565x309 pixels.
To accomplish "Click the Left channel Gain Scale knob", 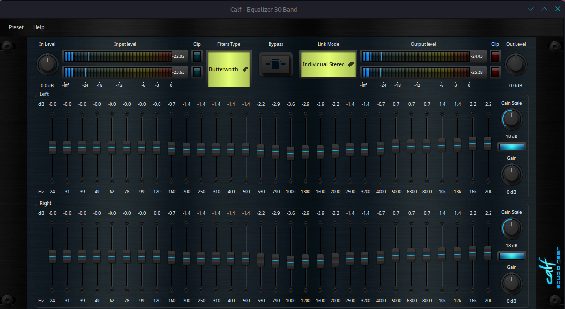I will 512,119.
